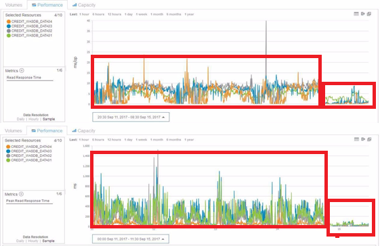Viewport: 380px width, 246px height.
Task: Click pop-out window icon in Peak Read Response Time panel
Action: 369,139
